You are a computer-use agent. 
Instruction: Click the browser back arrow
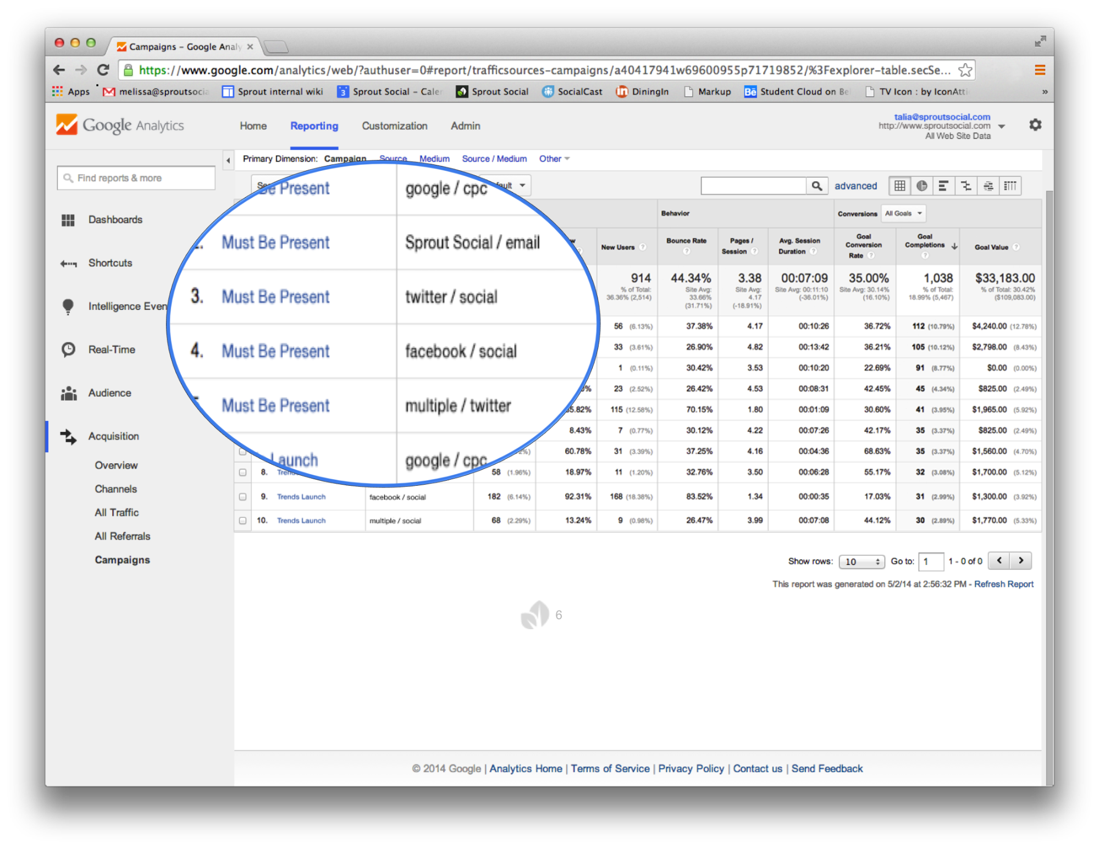coord(59,70)
